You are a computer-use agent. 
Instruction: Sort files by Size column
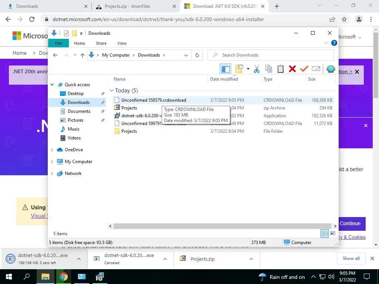click(x=311, y=79)
